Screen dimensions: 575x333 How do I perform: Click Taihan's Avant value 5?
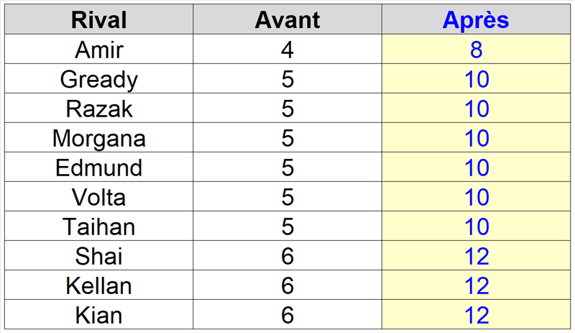[287, 227]
